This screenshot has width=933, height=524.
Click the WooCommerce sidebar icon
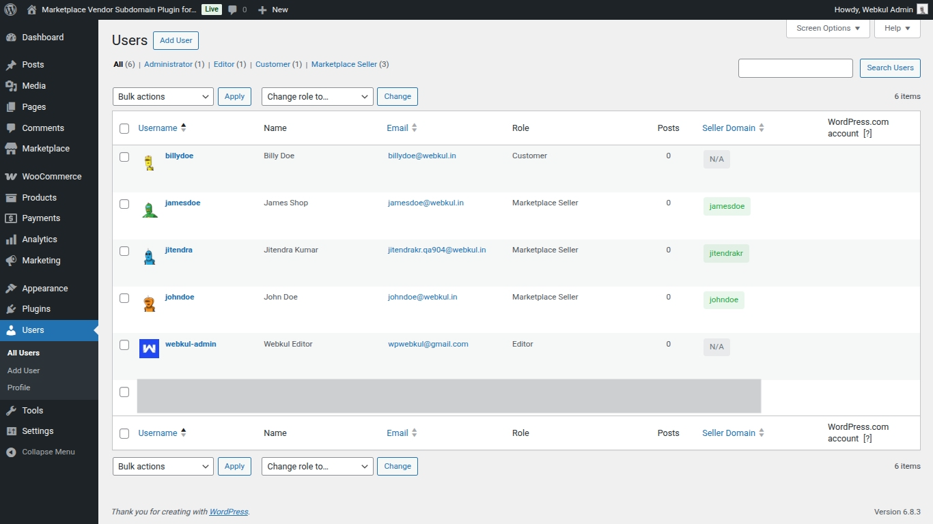12,176
